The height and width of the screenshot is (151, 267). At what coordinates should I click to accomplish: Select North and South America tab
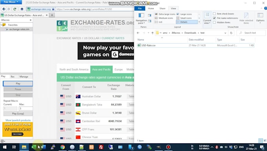[74, 70]
